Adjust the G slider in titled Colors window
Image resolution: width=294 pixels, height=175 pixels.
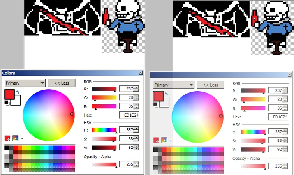[x=104, y=98]
